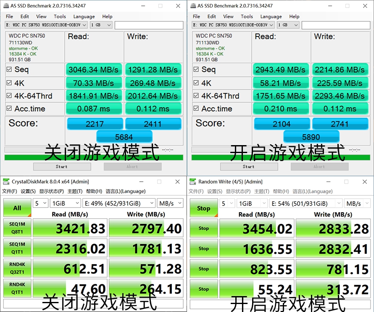This screenshot has width=374, height=312.
Task: Open Tools menu in left AS SSD window
Action: (x=60, y=16)
